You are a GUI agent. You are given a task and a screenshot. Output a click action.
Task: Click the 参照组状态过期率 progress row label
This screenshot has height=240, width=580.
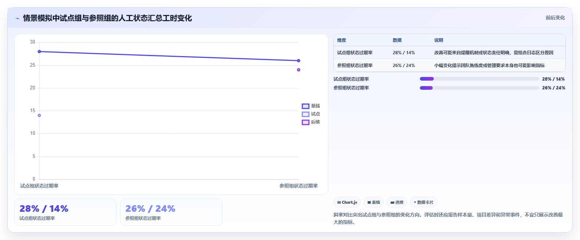351,88
